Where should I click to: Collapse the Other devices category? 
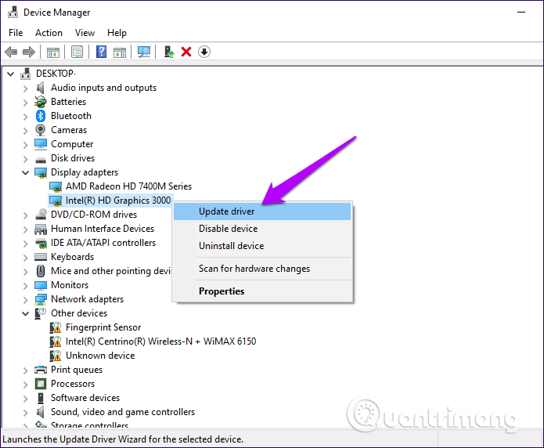pyautogui.click(x=25, y=313)
